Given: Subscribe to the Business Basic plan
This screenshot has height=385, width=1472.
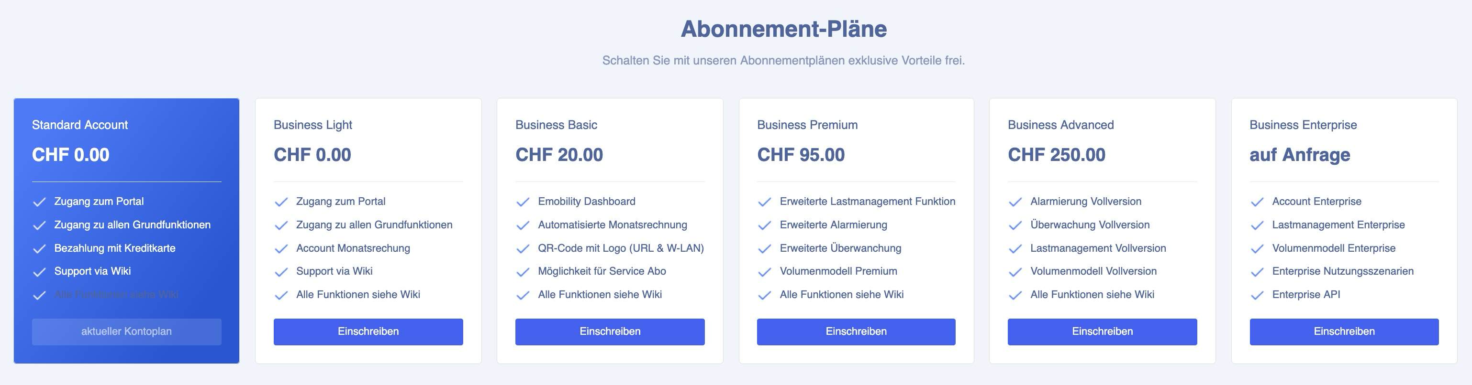Looking at the screenshot, I should [x=610, y=332].
